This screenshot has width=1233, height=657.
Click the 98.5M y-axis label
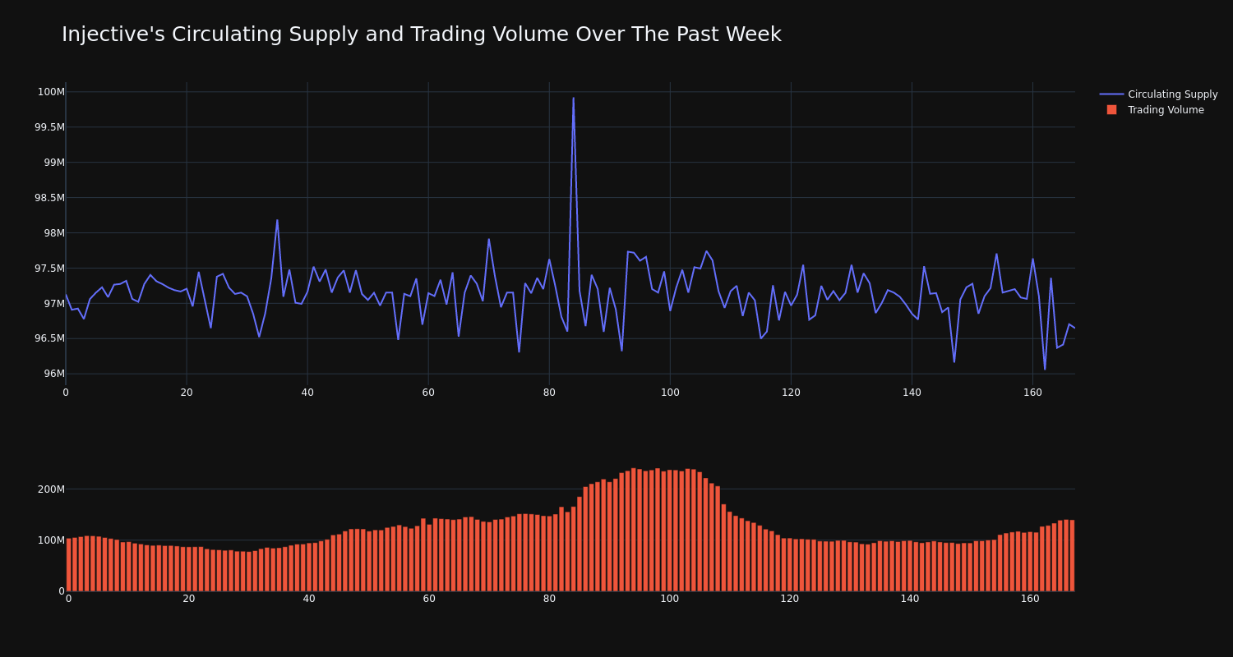coord(49,198)
